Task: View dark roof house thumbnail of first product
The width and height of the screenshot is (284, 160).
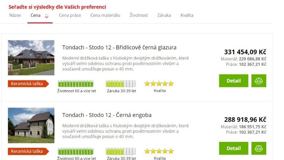Action: point(31,58)
